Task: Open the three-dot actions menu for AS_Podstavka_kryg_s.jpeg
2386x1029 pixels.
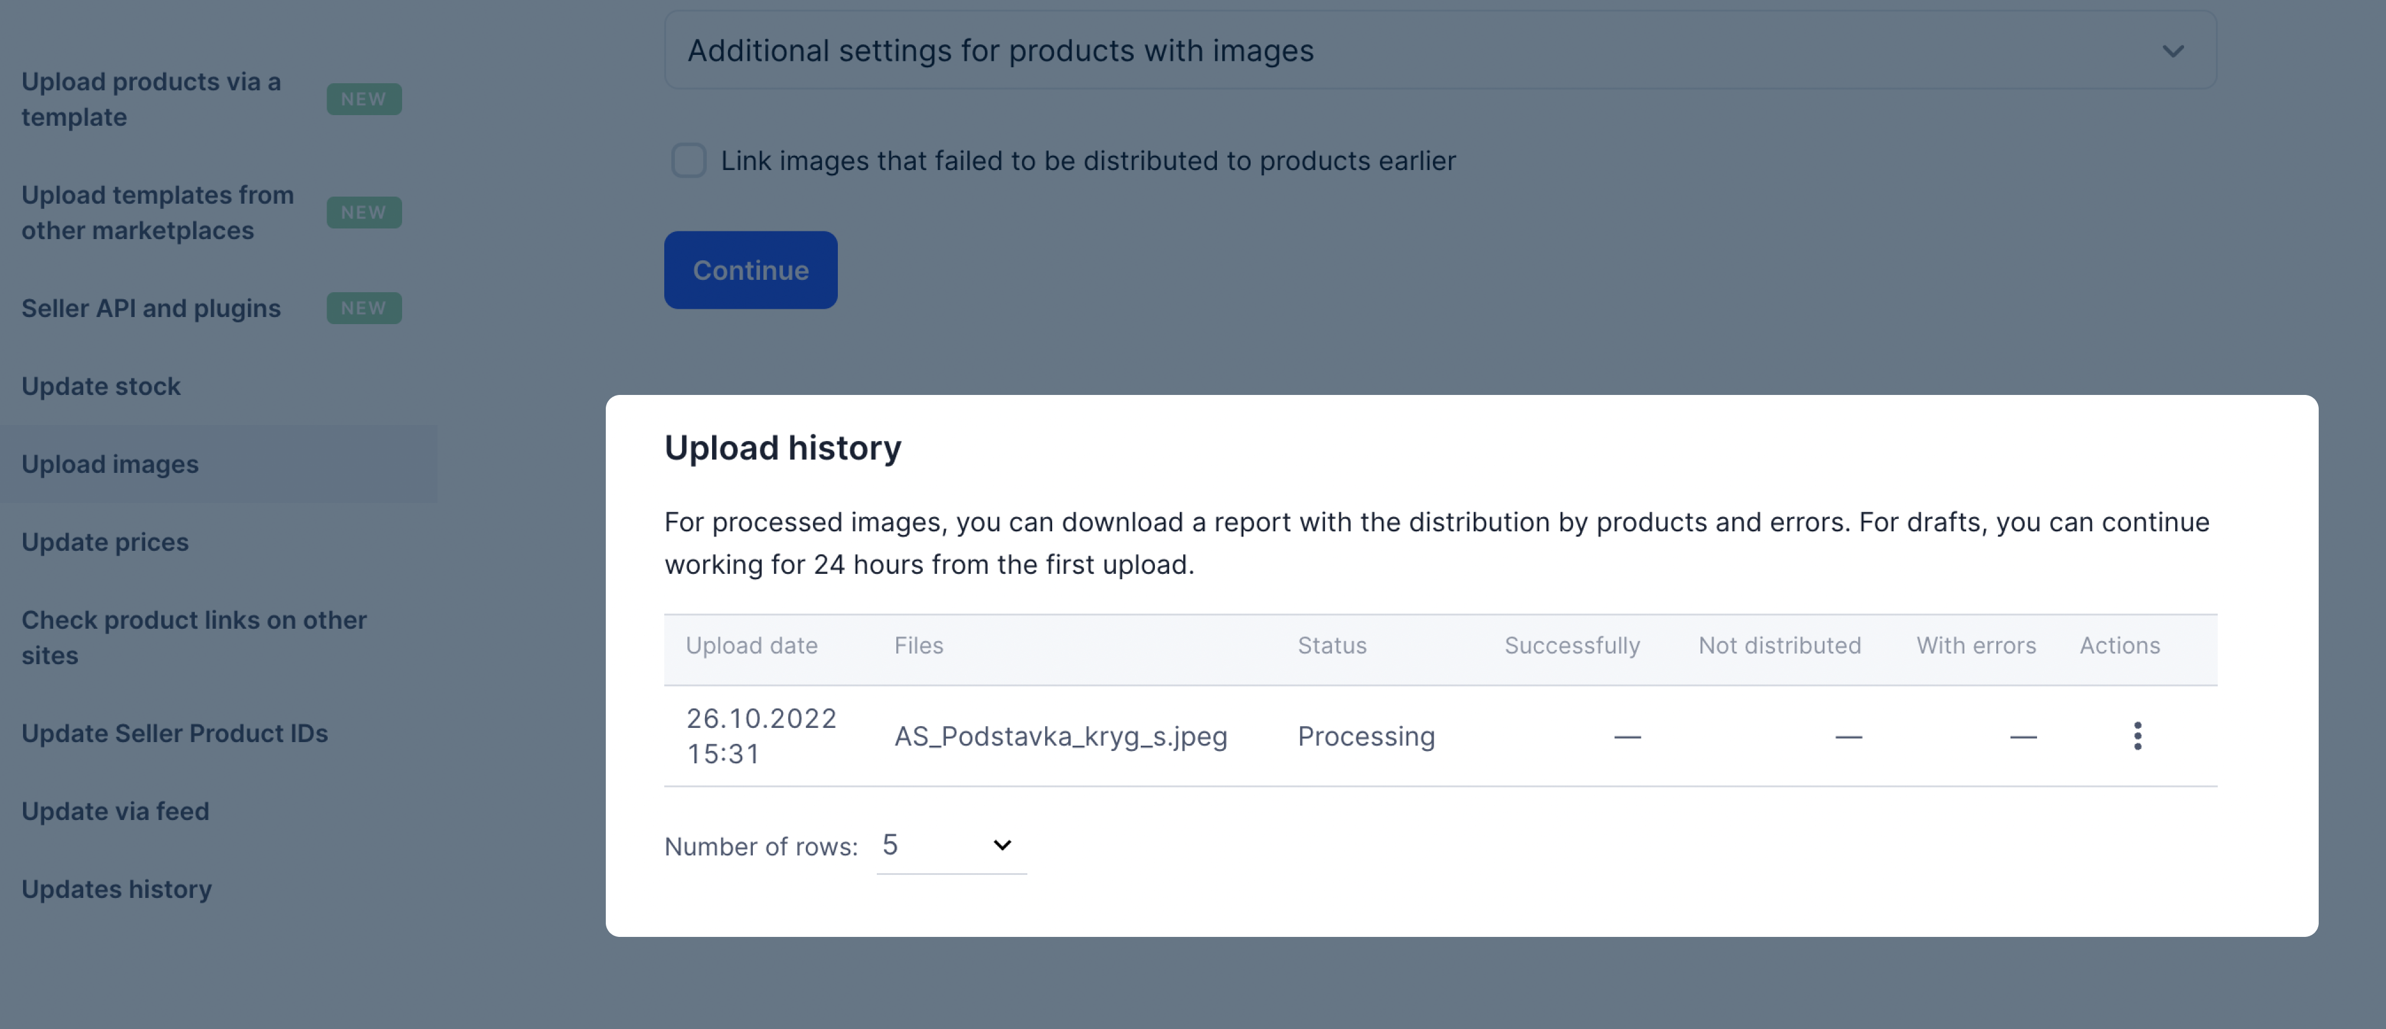Action: pyautogui.click(x=2137, y=736)
